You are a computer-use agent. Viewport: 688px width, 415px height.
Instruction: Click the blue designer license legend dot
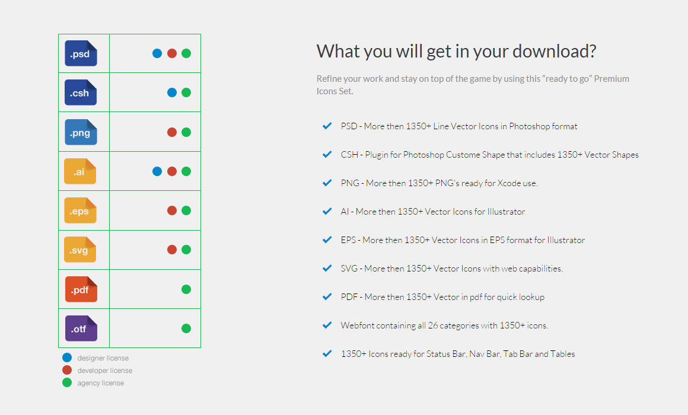[x=67, y=357]
